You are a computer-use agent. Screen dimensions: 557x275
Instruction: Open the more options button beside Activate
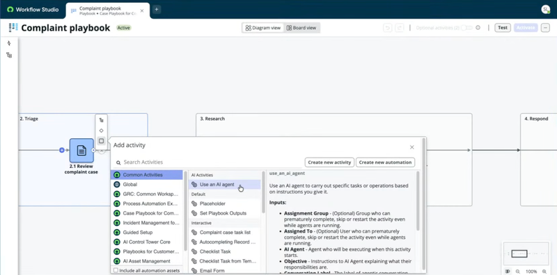pos(545,28)
